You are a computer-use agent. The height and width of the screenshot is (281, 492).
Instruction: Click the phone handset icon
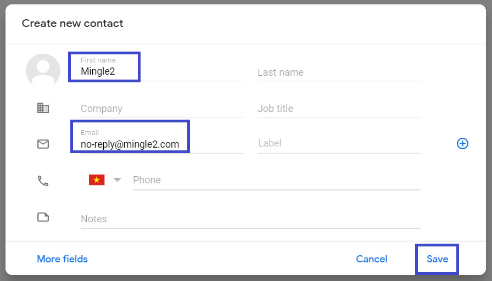pyautogui.click(x=43, y=181)
